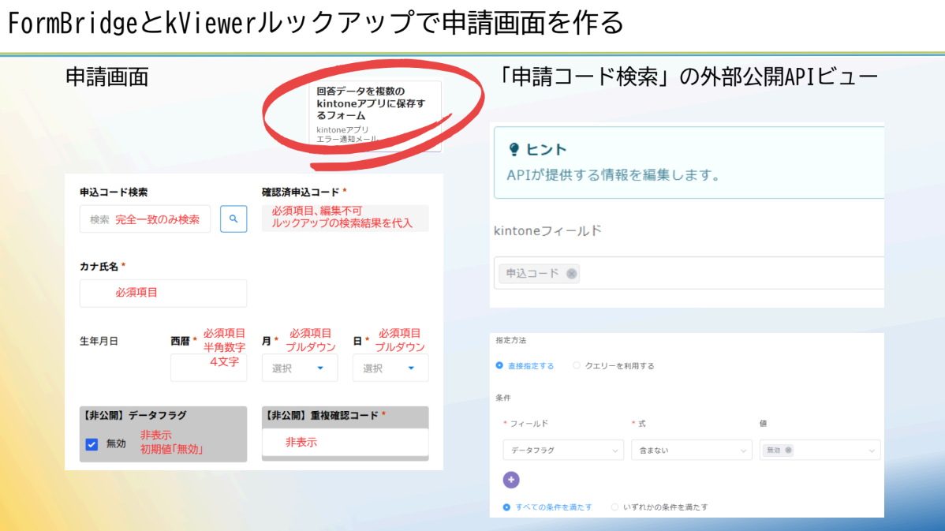Select the 回答データを複数のkintoneアプリに保存するフォーム card
Viewport: 945px width, 531px height.
click(375, 115)
